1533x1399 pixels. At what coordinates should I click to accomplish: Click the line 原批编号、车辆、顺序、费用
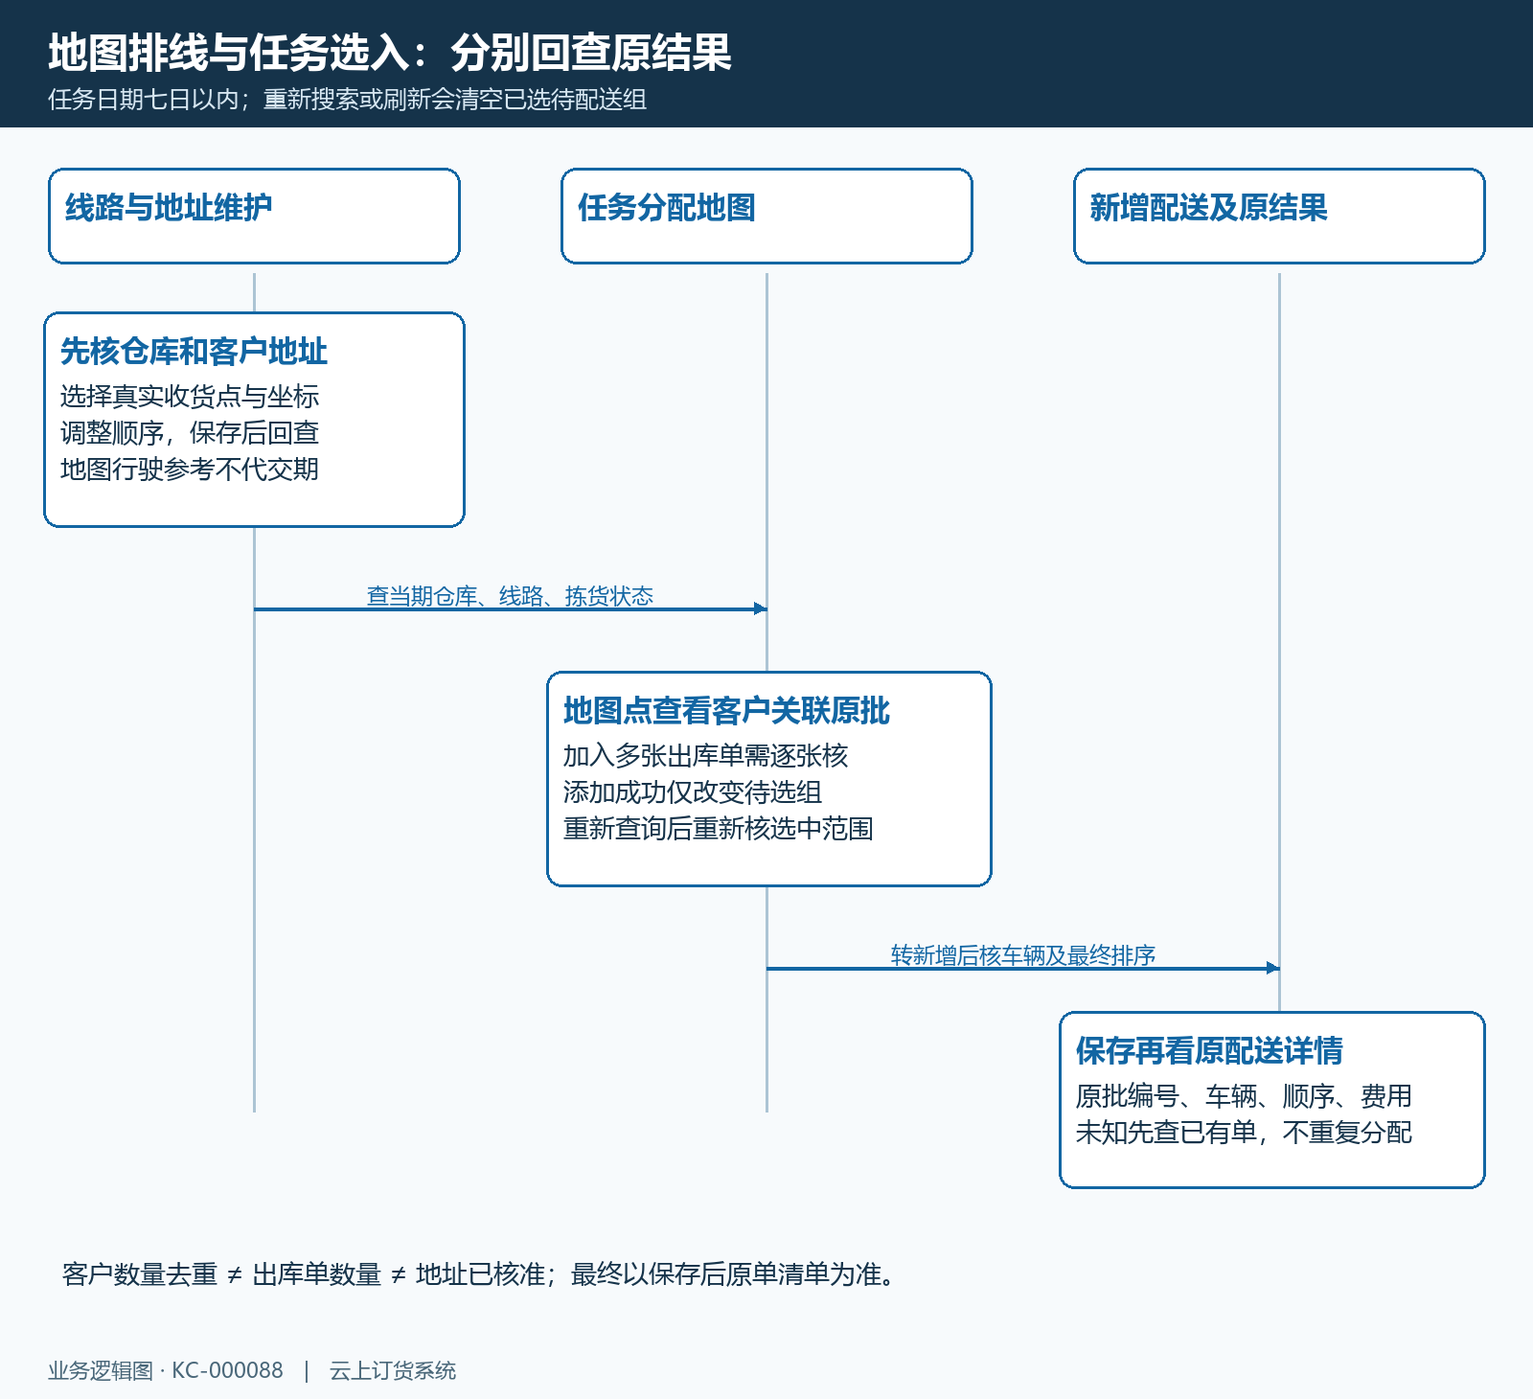tap(1244, 1096)
